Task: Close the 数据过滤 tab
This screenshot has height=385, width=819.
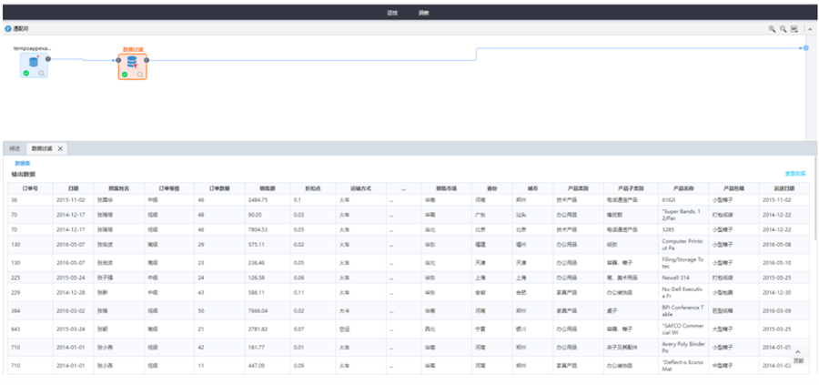Action: (60, 147)
